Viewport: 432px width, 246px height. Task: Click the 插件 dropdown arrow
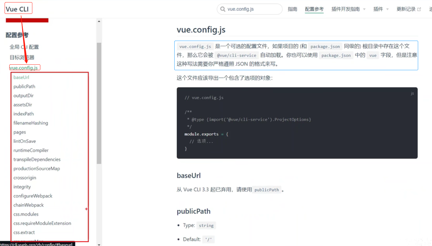(387, 10)
